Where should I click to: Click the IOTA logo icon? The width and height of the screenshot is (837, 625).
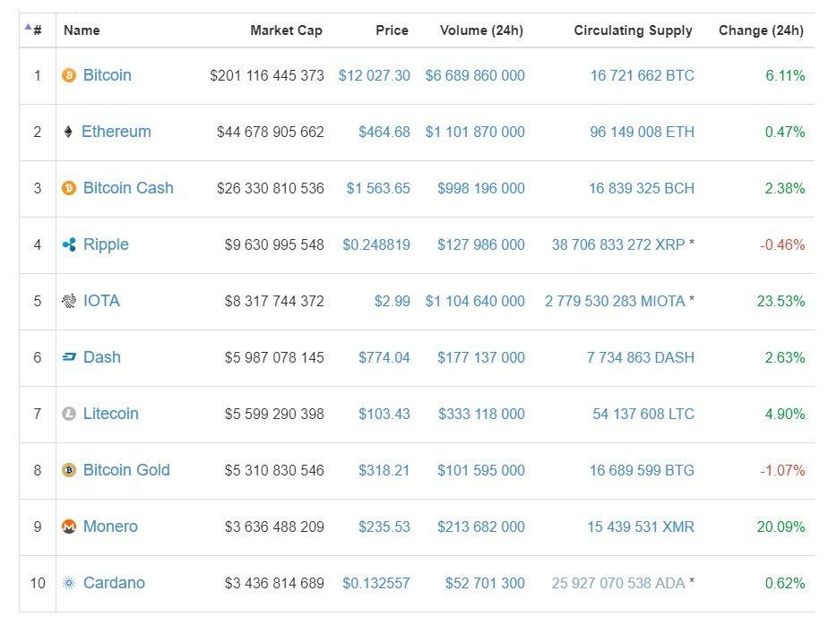(69, 302)
